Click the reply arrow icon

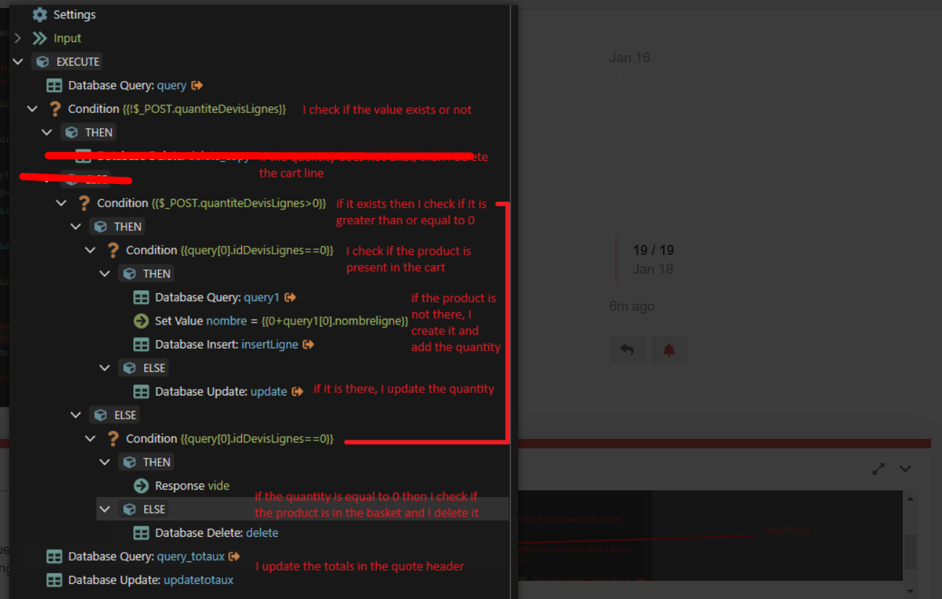627,349
